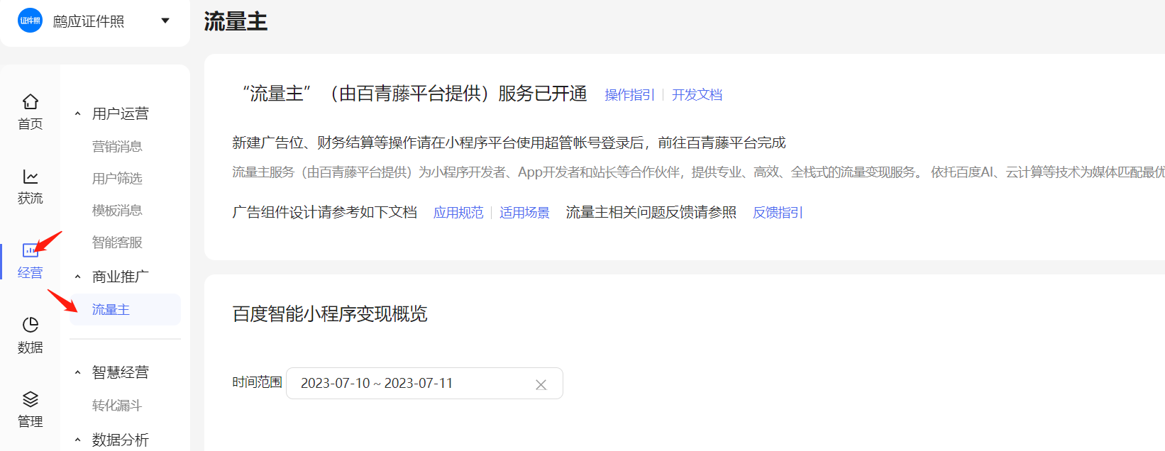
Task: Click the 鹧应证件照 app name text
Action: (89, 21)
